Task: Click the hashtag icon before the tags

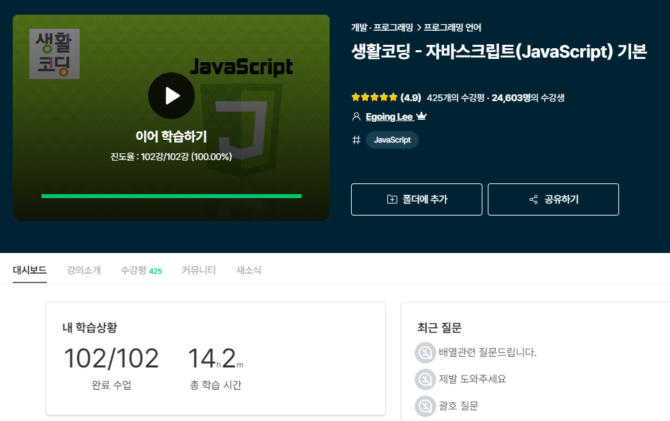Action: (x=356, y=140)
